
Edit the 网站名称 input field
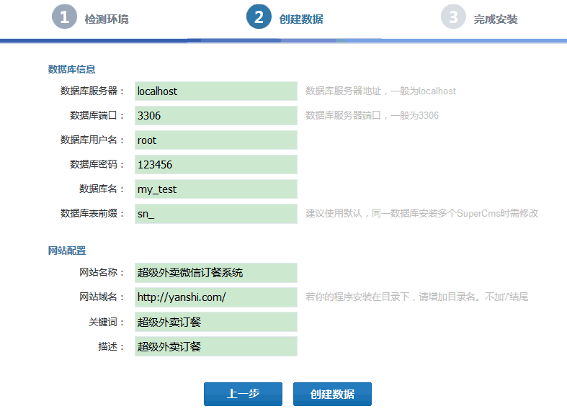[215, 273]
